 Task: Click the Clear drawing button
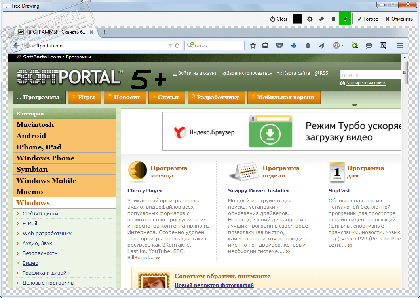click(279, 19)
